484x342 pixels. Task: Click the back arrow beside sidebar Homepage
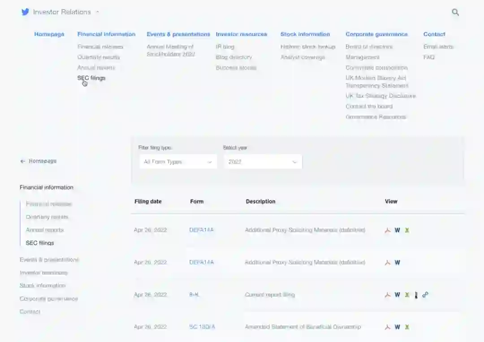coord(22,161)
